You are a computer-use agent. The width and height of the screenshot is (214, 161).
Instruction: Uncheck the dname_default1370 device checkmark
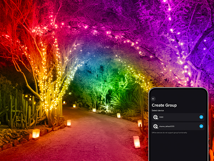click(x=201, y=126)
